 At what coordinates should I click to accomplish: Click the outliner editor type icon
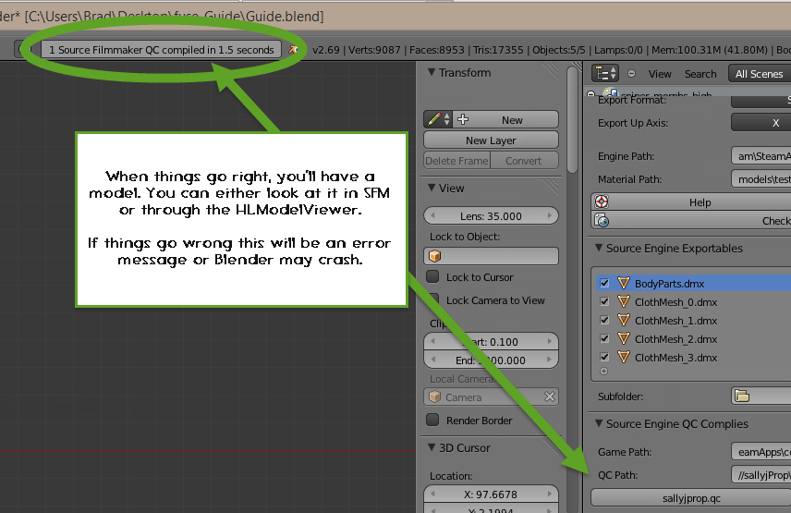coord(602,74)
